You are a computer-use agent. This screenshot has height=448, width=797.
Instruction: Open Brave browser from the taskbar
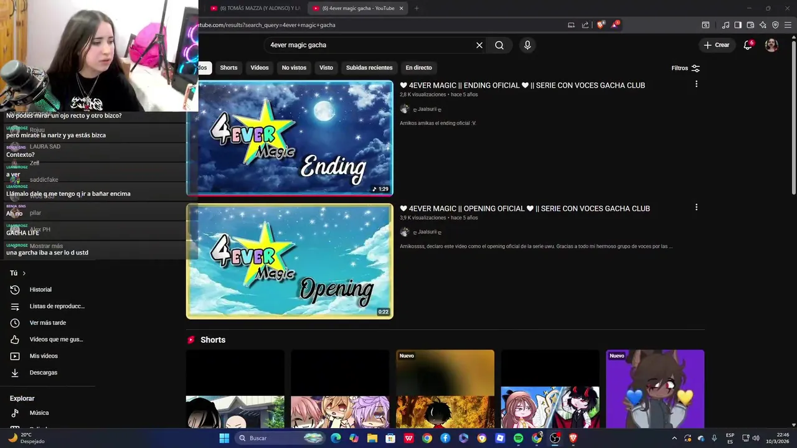click(x=573, y=438)
